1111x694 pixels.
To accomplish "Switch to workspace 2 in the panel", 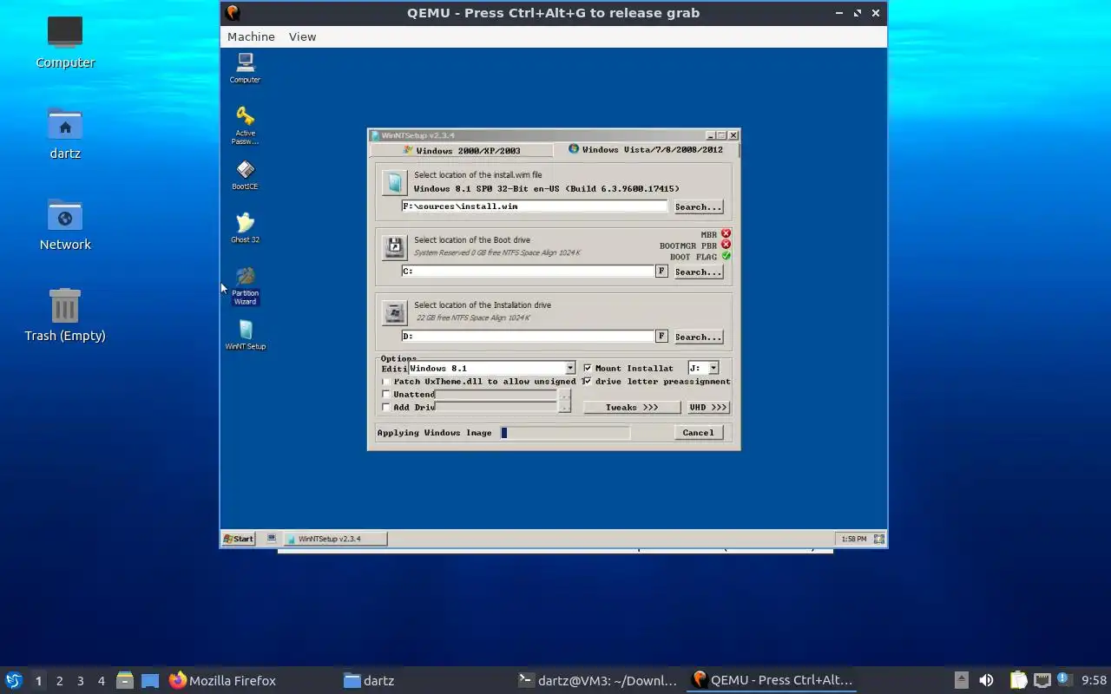I will tap(59, 681).
